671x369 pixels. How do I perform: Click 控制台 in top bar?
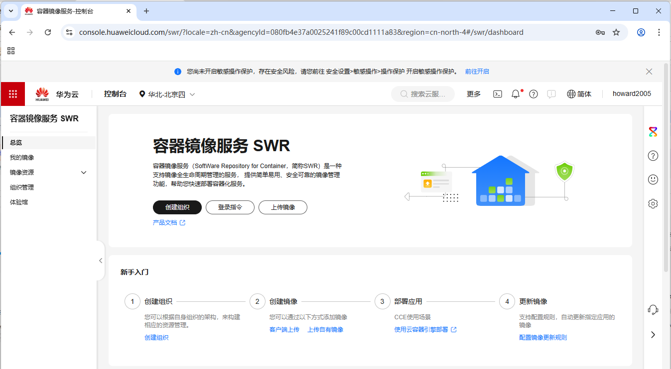115,94
